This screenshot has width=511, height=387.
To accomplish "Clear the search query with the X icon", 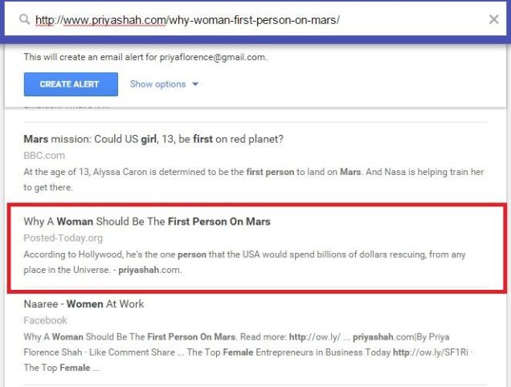I will pos(493,19).
